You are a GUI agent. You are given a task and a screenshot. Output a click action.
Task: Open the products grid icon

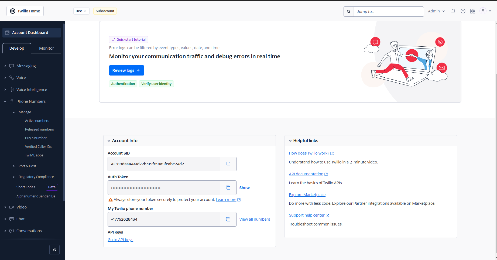473,11
